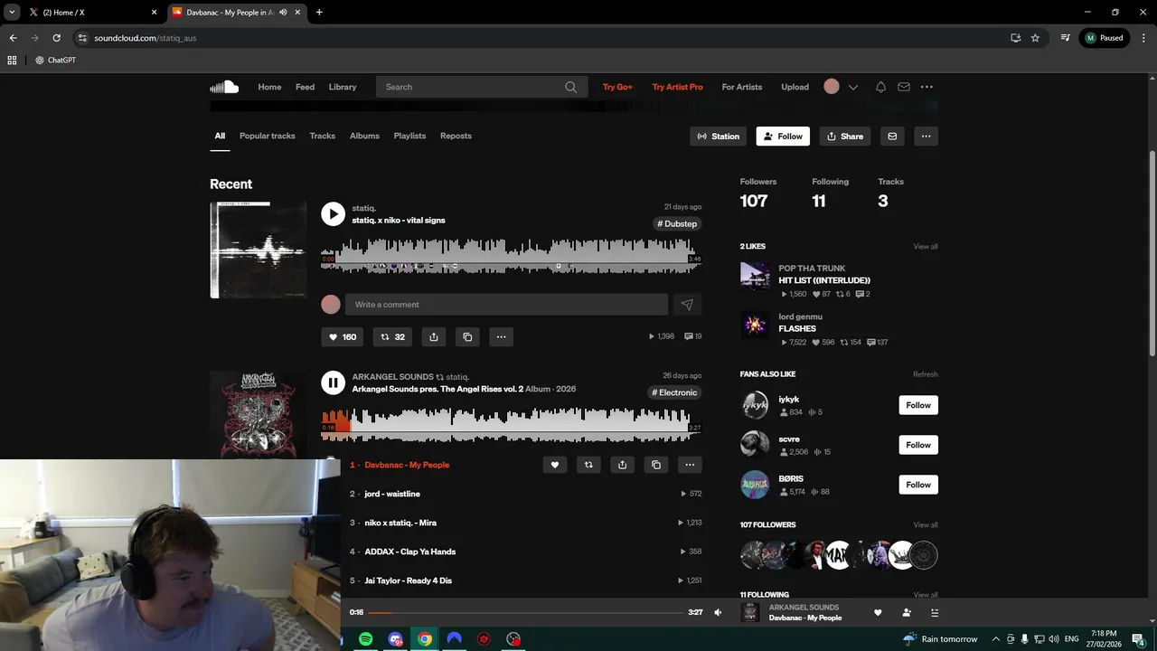The height and width of the screenshot is (651, 1157).
Task: Send the comment on vital signs
Action: click(x=687, y=305)
